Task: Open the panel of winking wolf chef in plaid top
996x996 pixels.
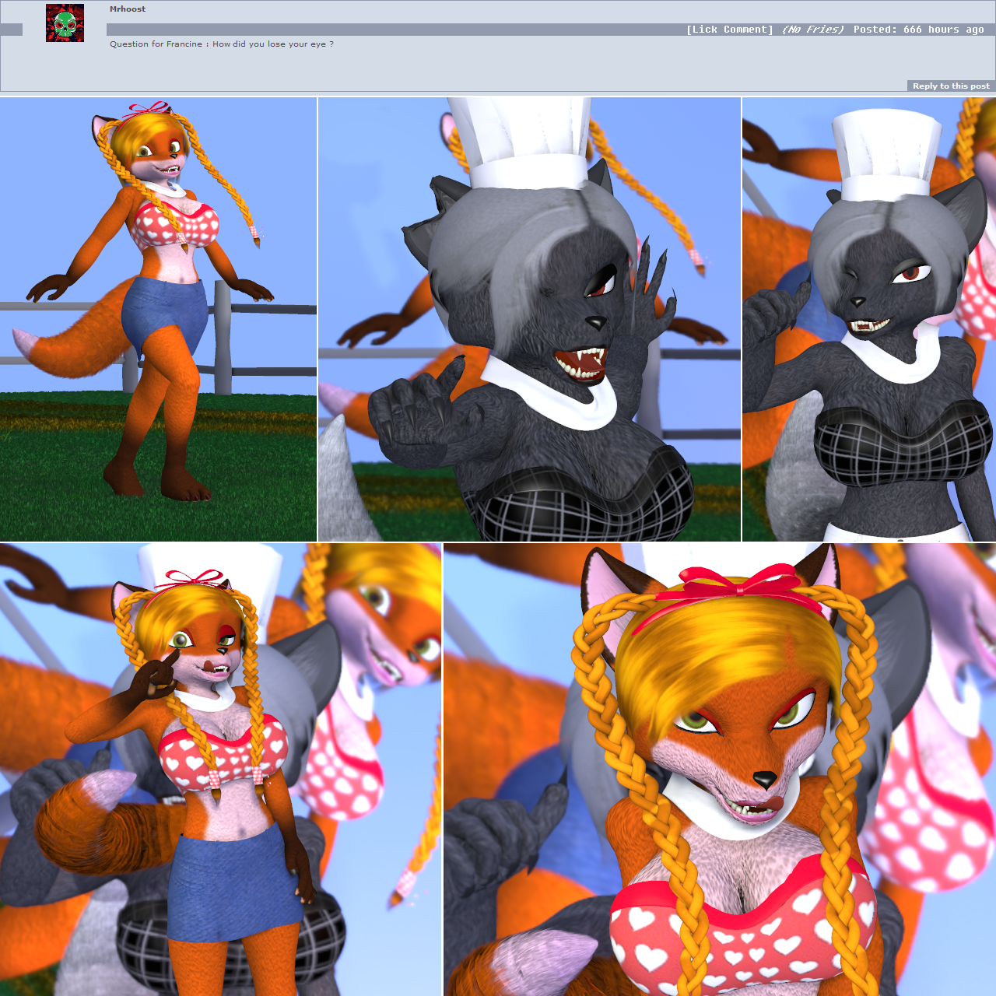Action: click(869, 319)
